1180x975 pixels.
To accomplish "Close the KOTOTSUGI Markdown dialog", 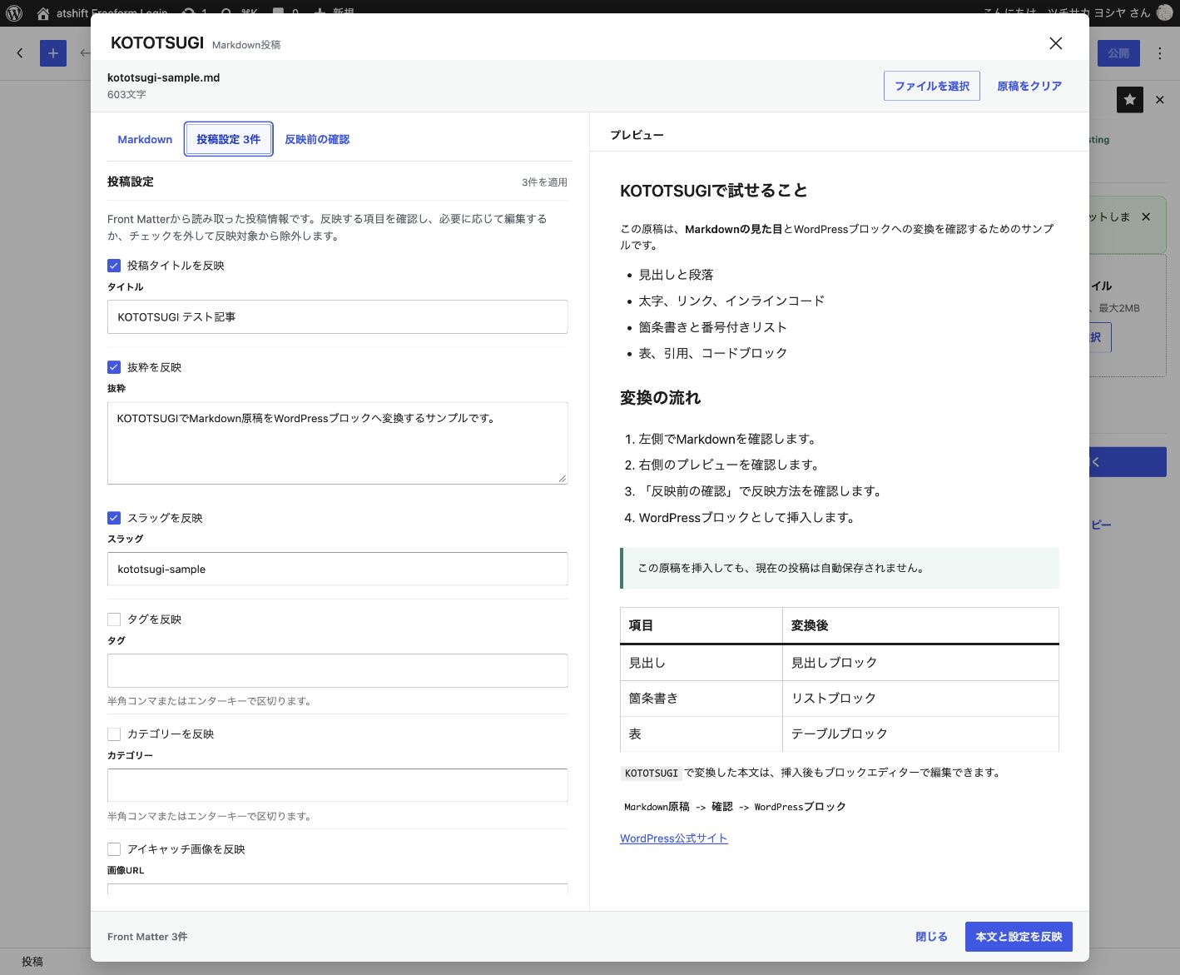I will coord(1055,43).
